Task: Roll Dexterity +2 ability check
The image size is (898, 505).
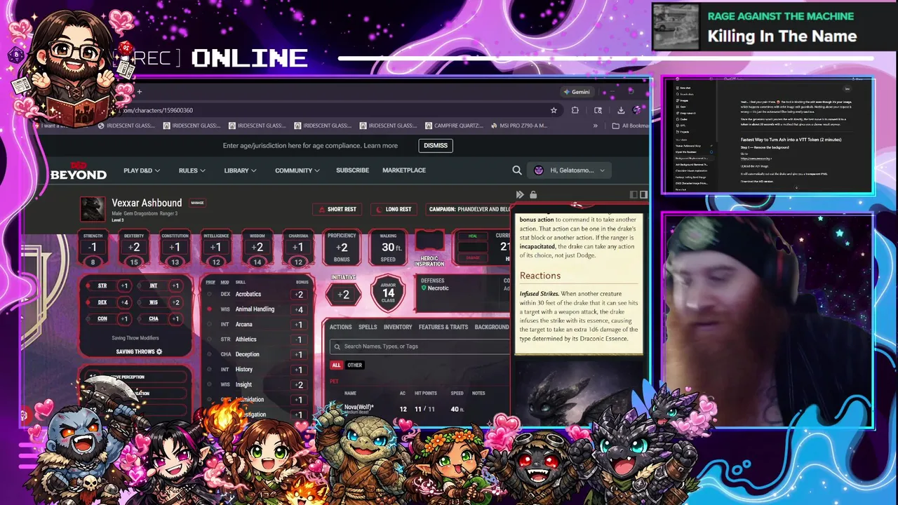Action: [x=134, y=247]
